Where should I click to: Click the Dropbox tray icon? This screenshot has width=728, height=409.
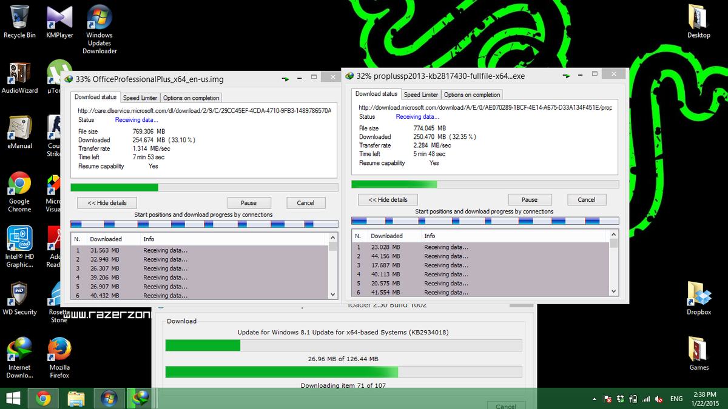click(620, 399)
